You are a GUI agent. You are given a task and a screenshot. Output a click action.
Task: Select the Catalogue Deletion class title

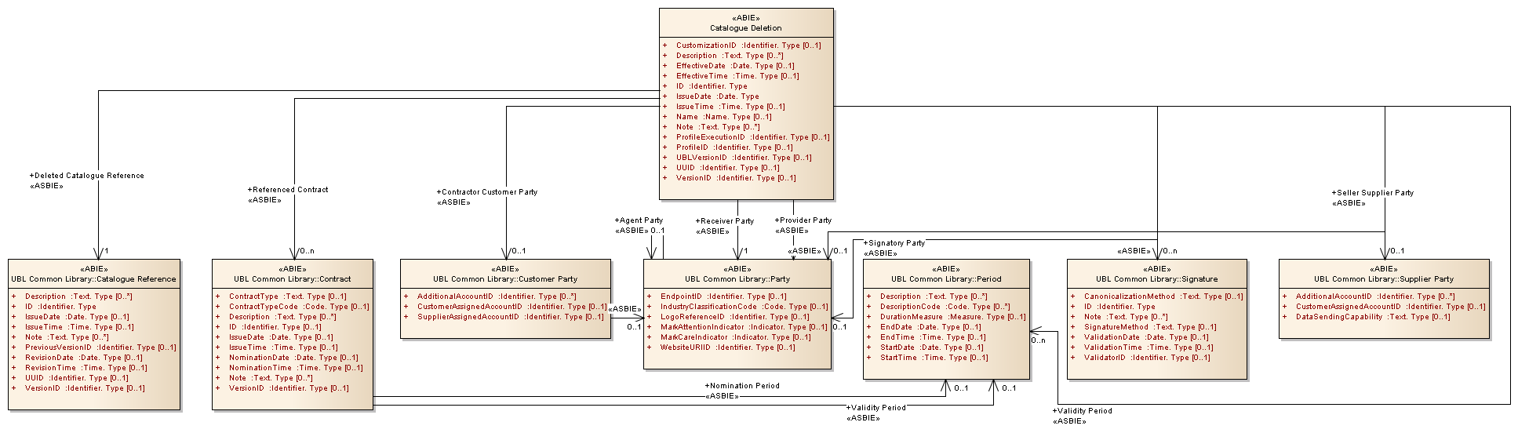click(745, 27)
